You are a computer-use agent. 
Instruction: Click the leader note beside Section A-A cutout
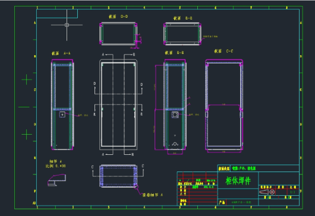click(x=83, y=115)
